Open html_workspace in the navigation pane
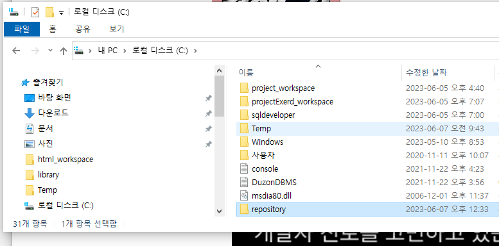Image resolution: width=499 pixels, height=246 pixels. 66,159
